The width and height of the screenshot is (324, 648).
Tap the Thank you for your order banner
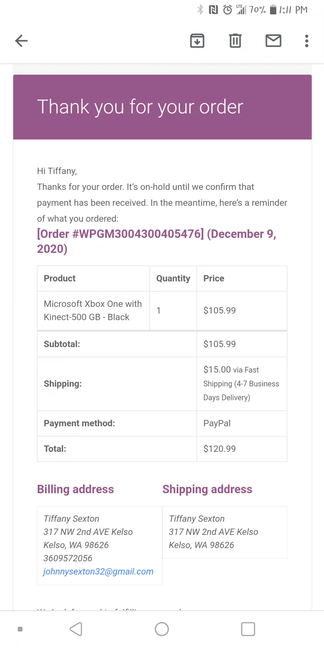(x=162, y=107)
